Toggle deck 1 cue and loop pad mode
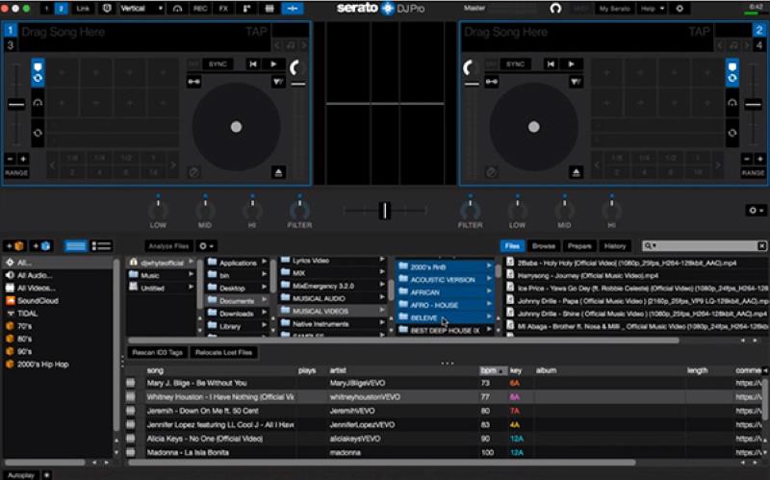This screenshot has height=480, width=770. [x=38, y=72]
